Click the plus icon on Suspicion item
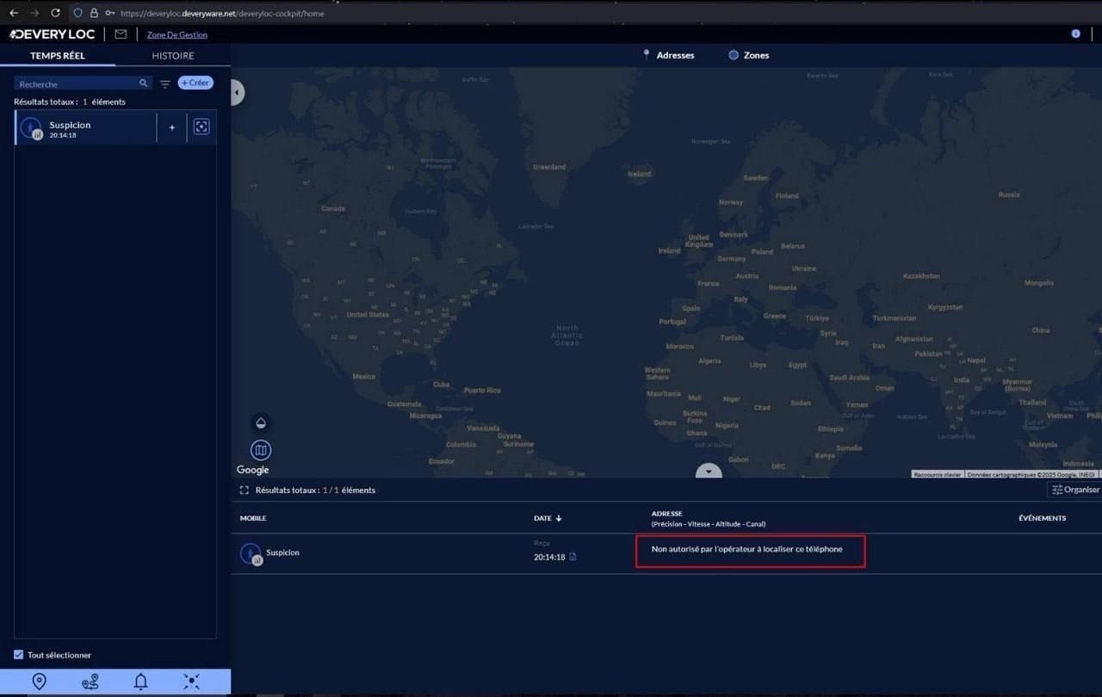Viewport: 1102px width, 697px height. click(x=172, y=127)
